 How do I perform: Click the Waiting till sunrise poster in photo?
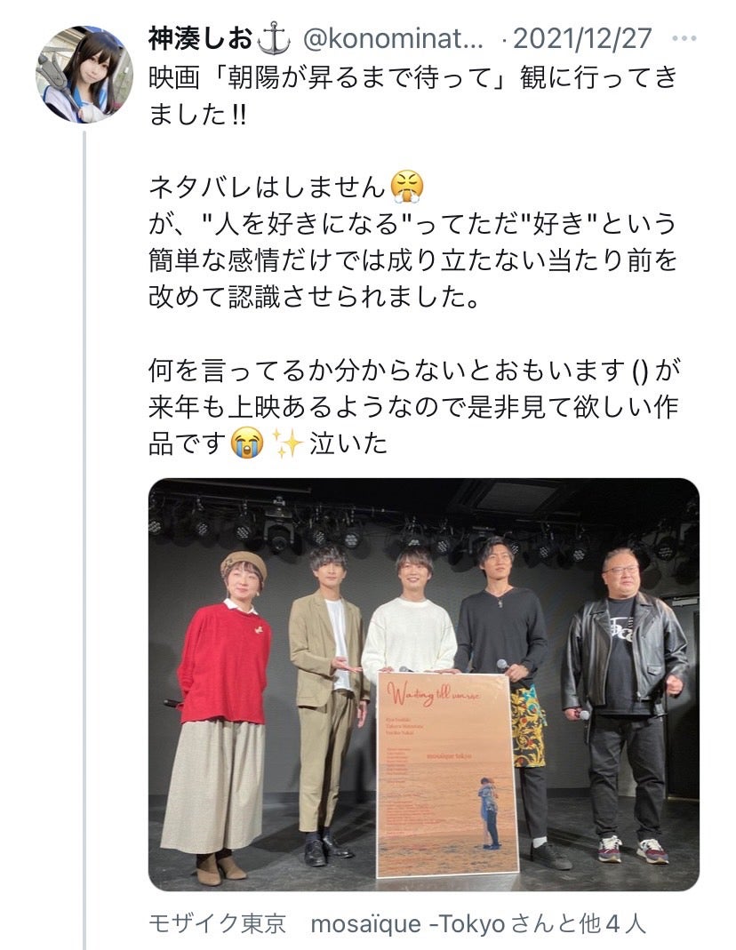(447, 774)
